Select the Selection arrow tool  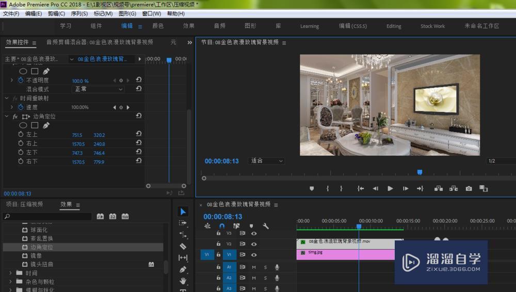[x=183, y=212]
